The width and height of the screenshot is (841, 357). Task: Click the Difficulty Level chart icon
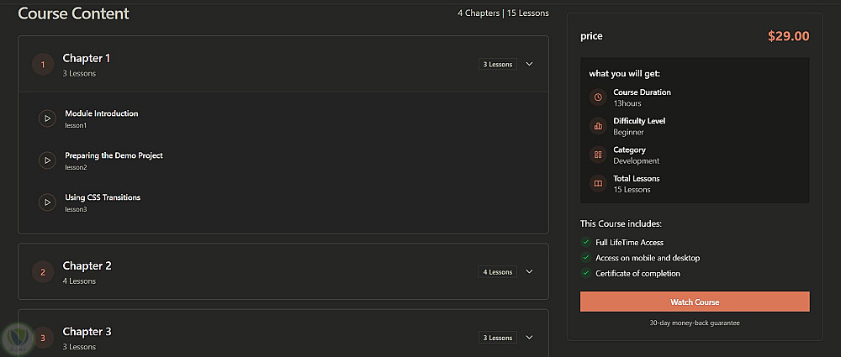coord(598,126)
